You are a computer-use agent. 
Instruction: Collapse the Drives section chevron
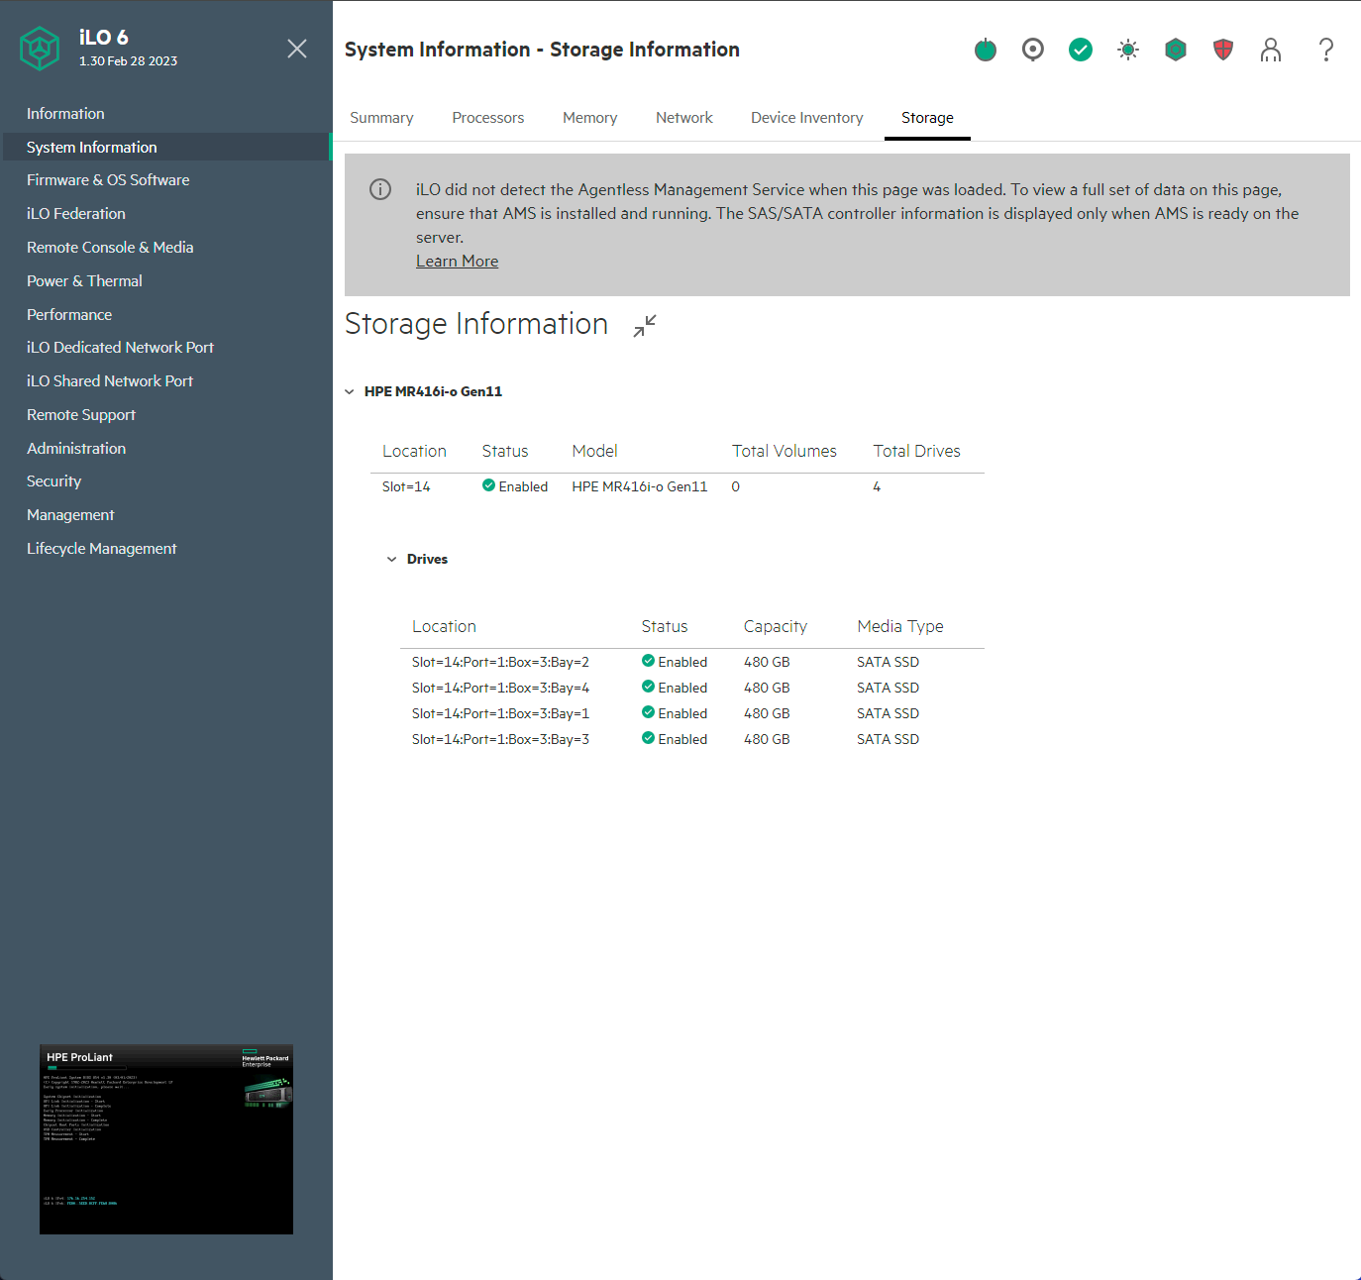[x=391, y=559]
